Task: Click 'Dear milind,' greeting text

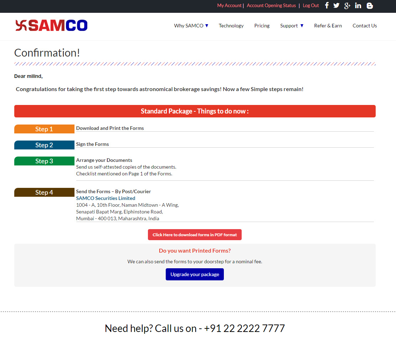Action: 28,76
